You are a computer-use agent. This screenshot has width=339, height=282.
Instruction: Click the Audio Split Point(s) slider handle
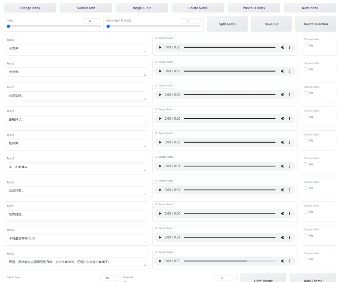point(108,26)
